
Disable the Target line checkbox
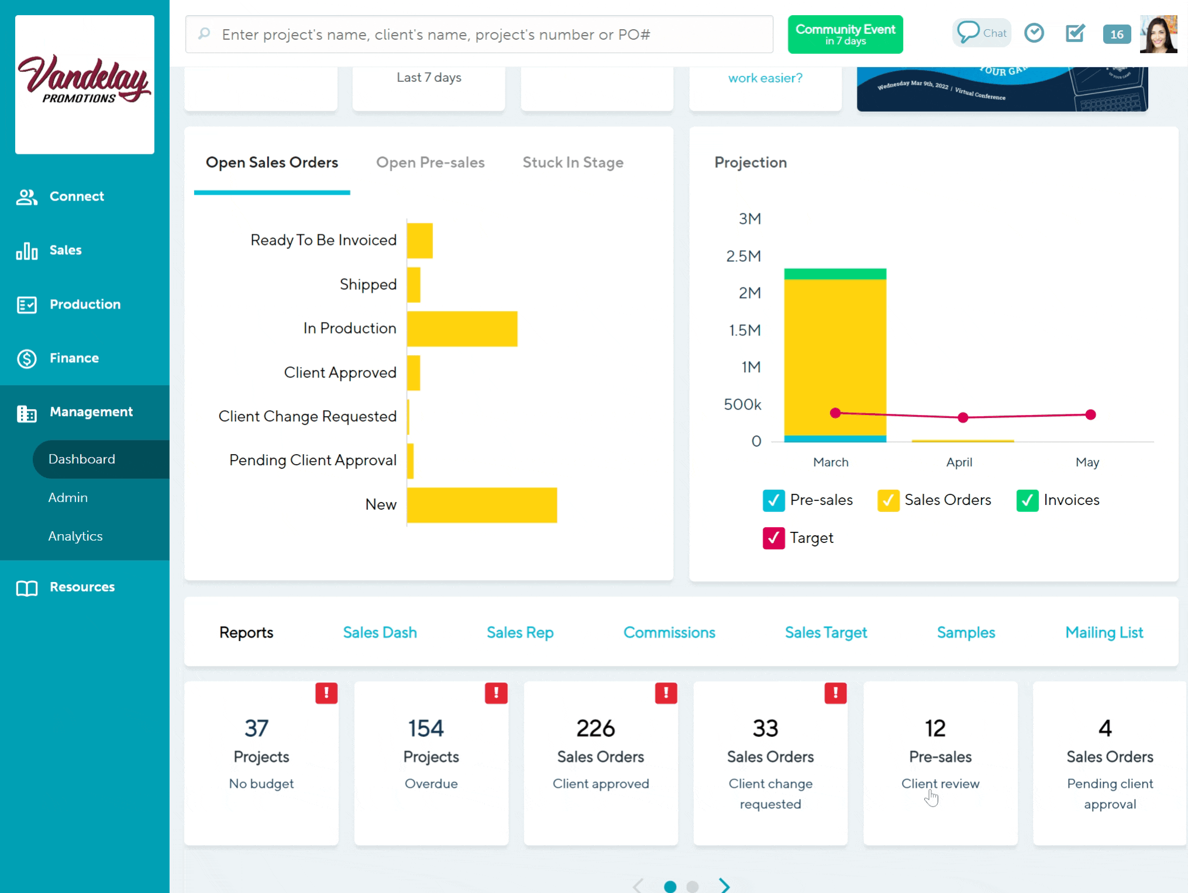click(773, 538)
